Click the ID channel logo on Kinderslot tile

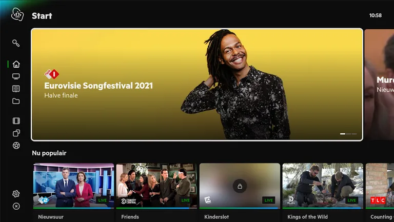point(208,200)
